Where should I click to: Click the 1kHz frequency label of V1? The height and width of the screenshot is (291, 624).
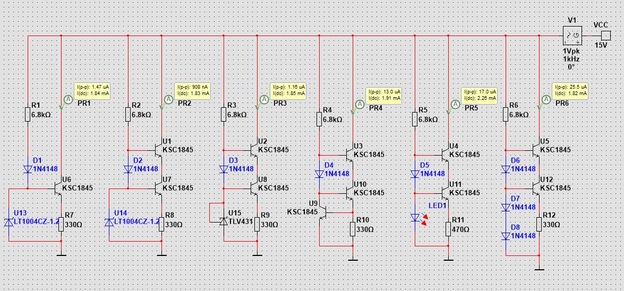point(571,59)
